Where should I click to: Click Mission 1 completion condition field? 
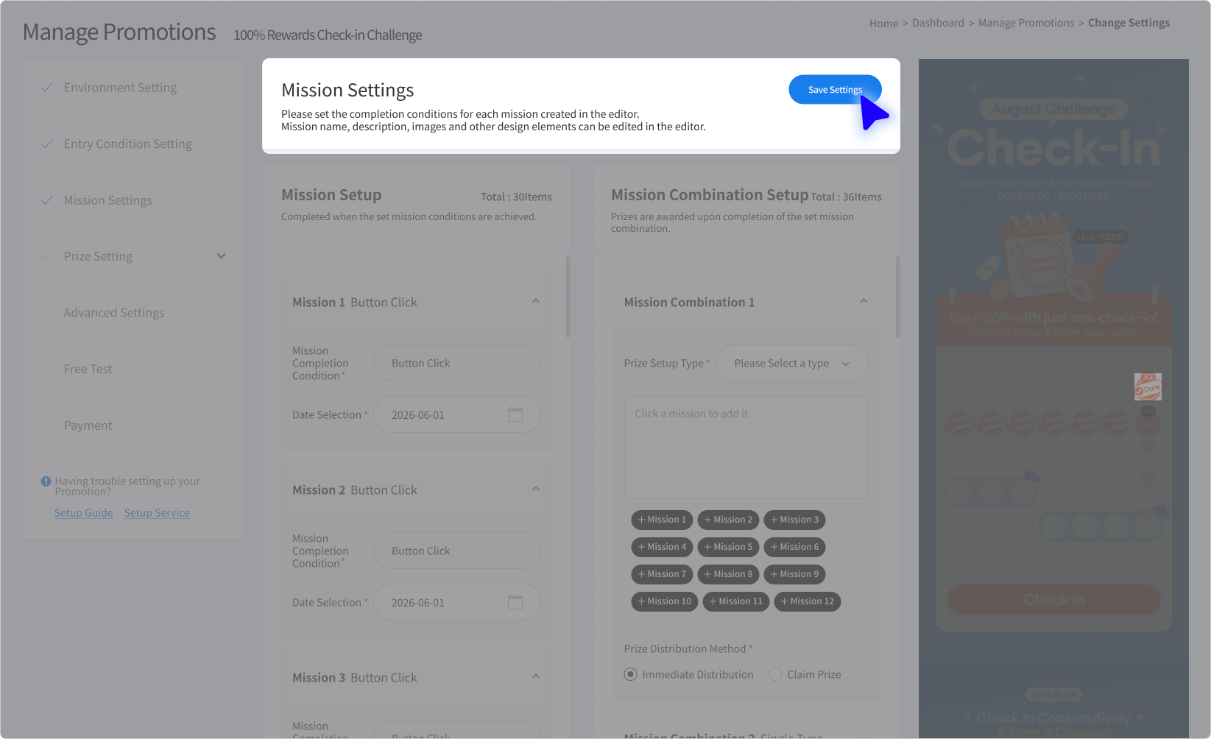click(x=457, y=364)
